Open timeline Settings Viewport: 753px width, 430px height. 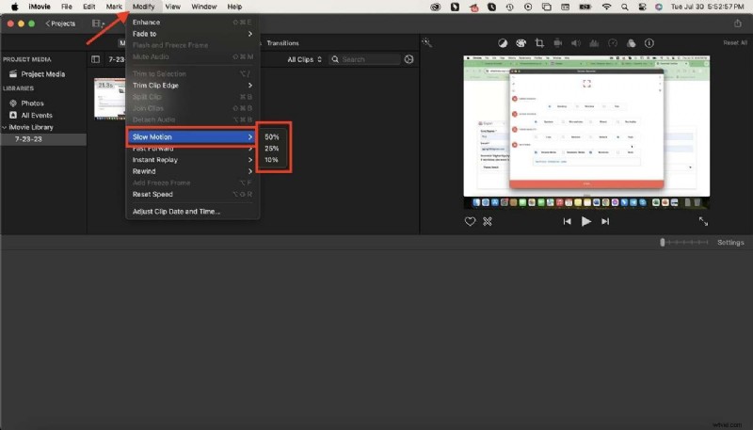[x=730, y=243]
